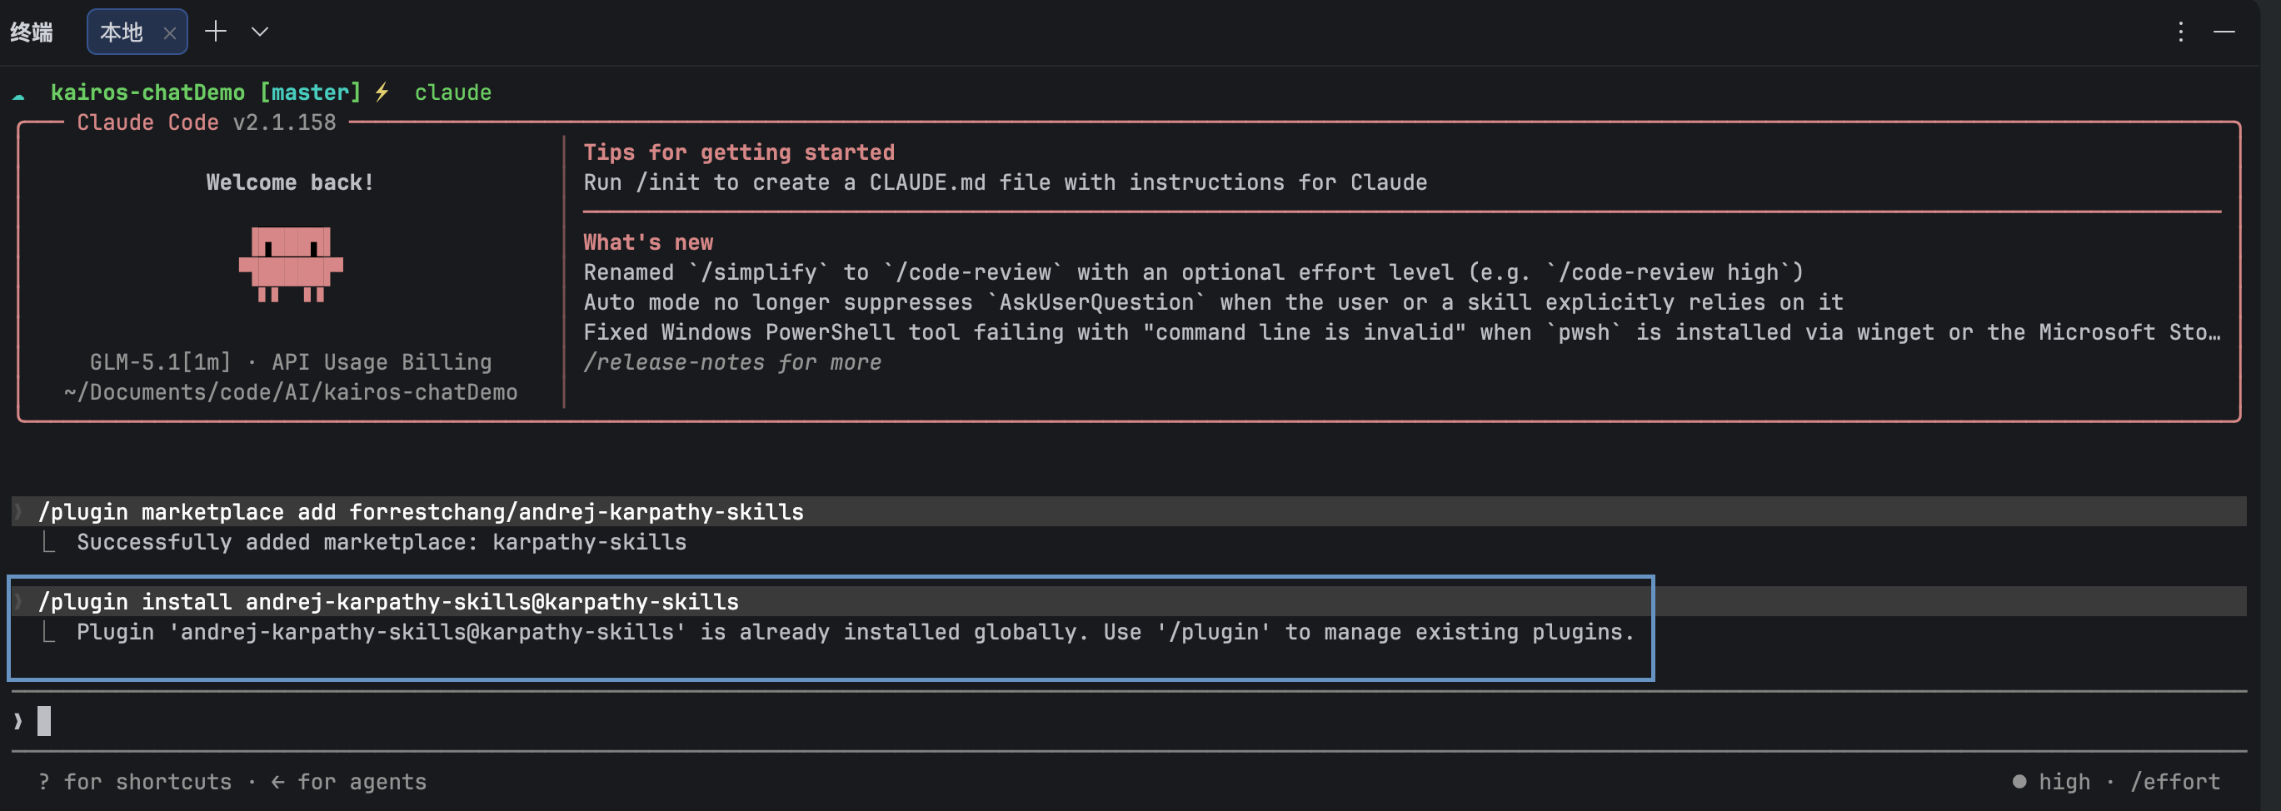The image size is (2281, 811).
Task: Click the '? for shortcuts' hint
Action: (x=135, y=782)
